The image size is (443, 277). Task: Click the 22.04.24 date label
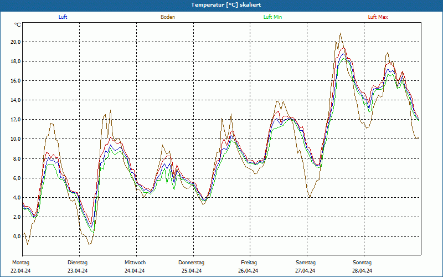click(20, 271)
